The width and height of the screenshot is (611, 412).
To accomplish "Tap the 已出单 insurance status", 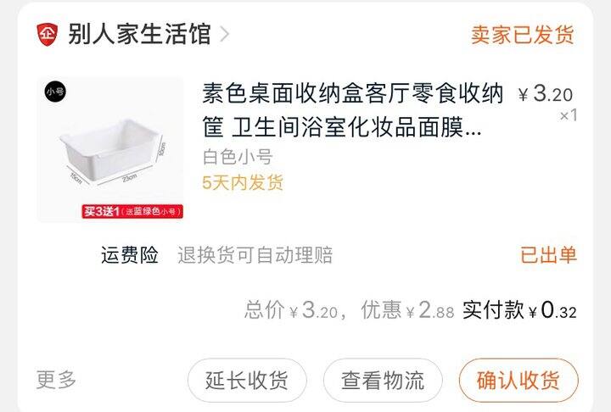I will [x=548, y=255].
